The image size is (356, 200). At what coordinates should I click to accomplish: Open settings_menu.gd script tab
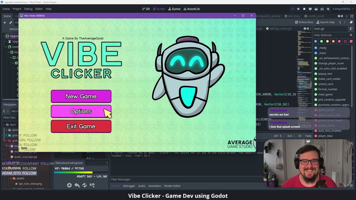point(279,29)
